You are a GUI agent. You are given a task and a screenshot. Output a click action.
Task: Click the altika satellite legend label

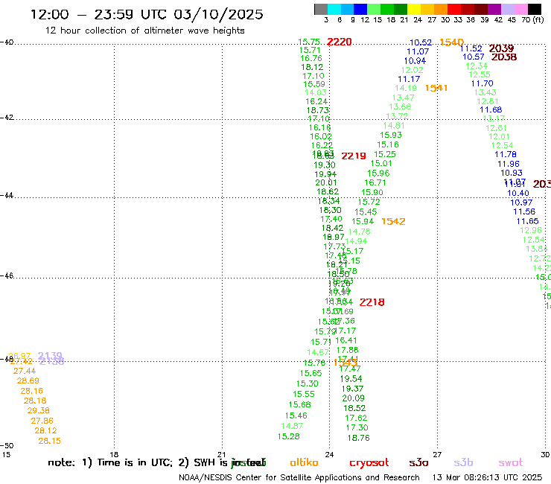click(x=304, y=462)
